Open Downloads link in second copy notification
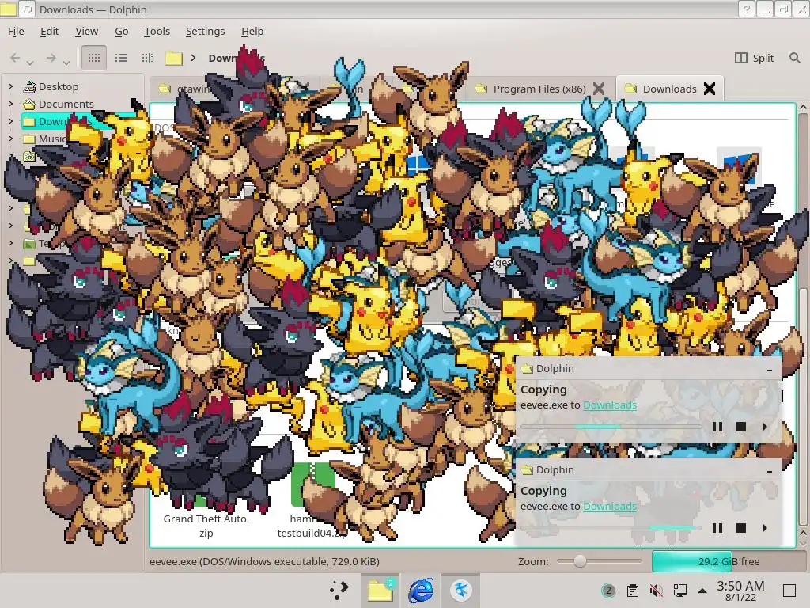810x608 pixels. [610, 506]
